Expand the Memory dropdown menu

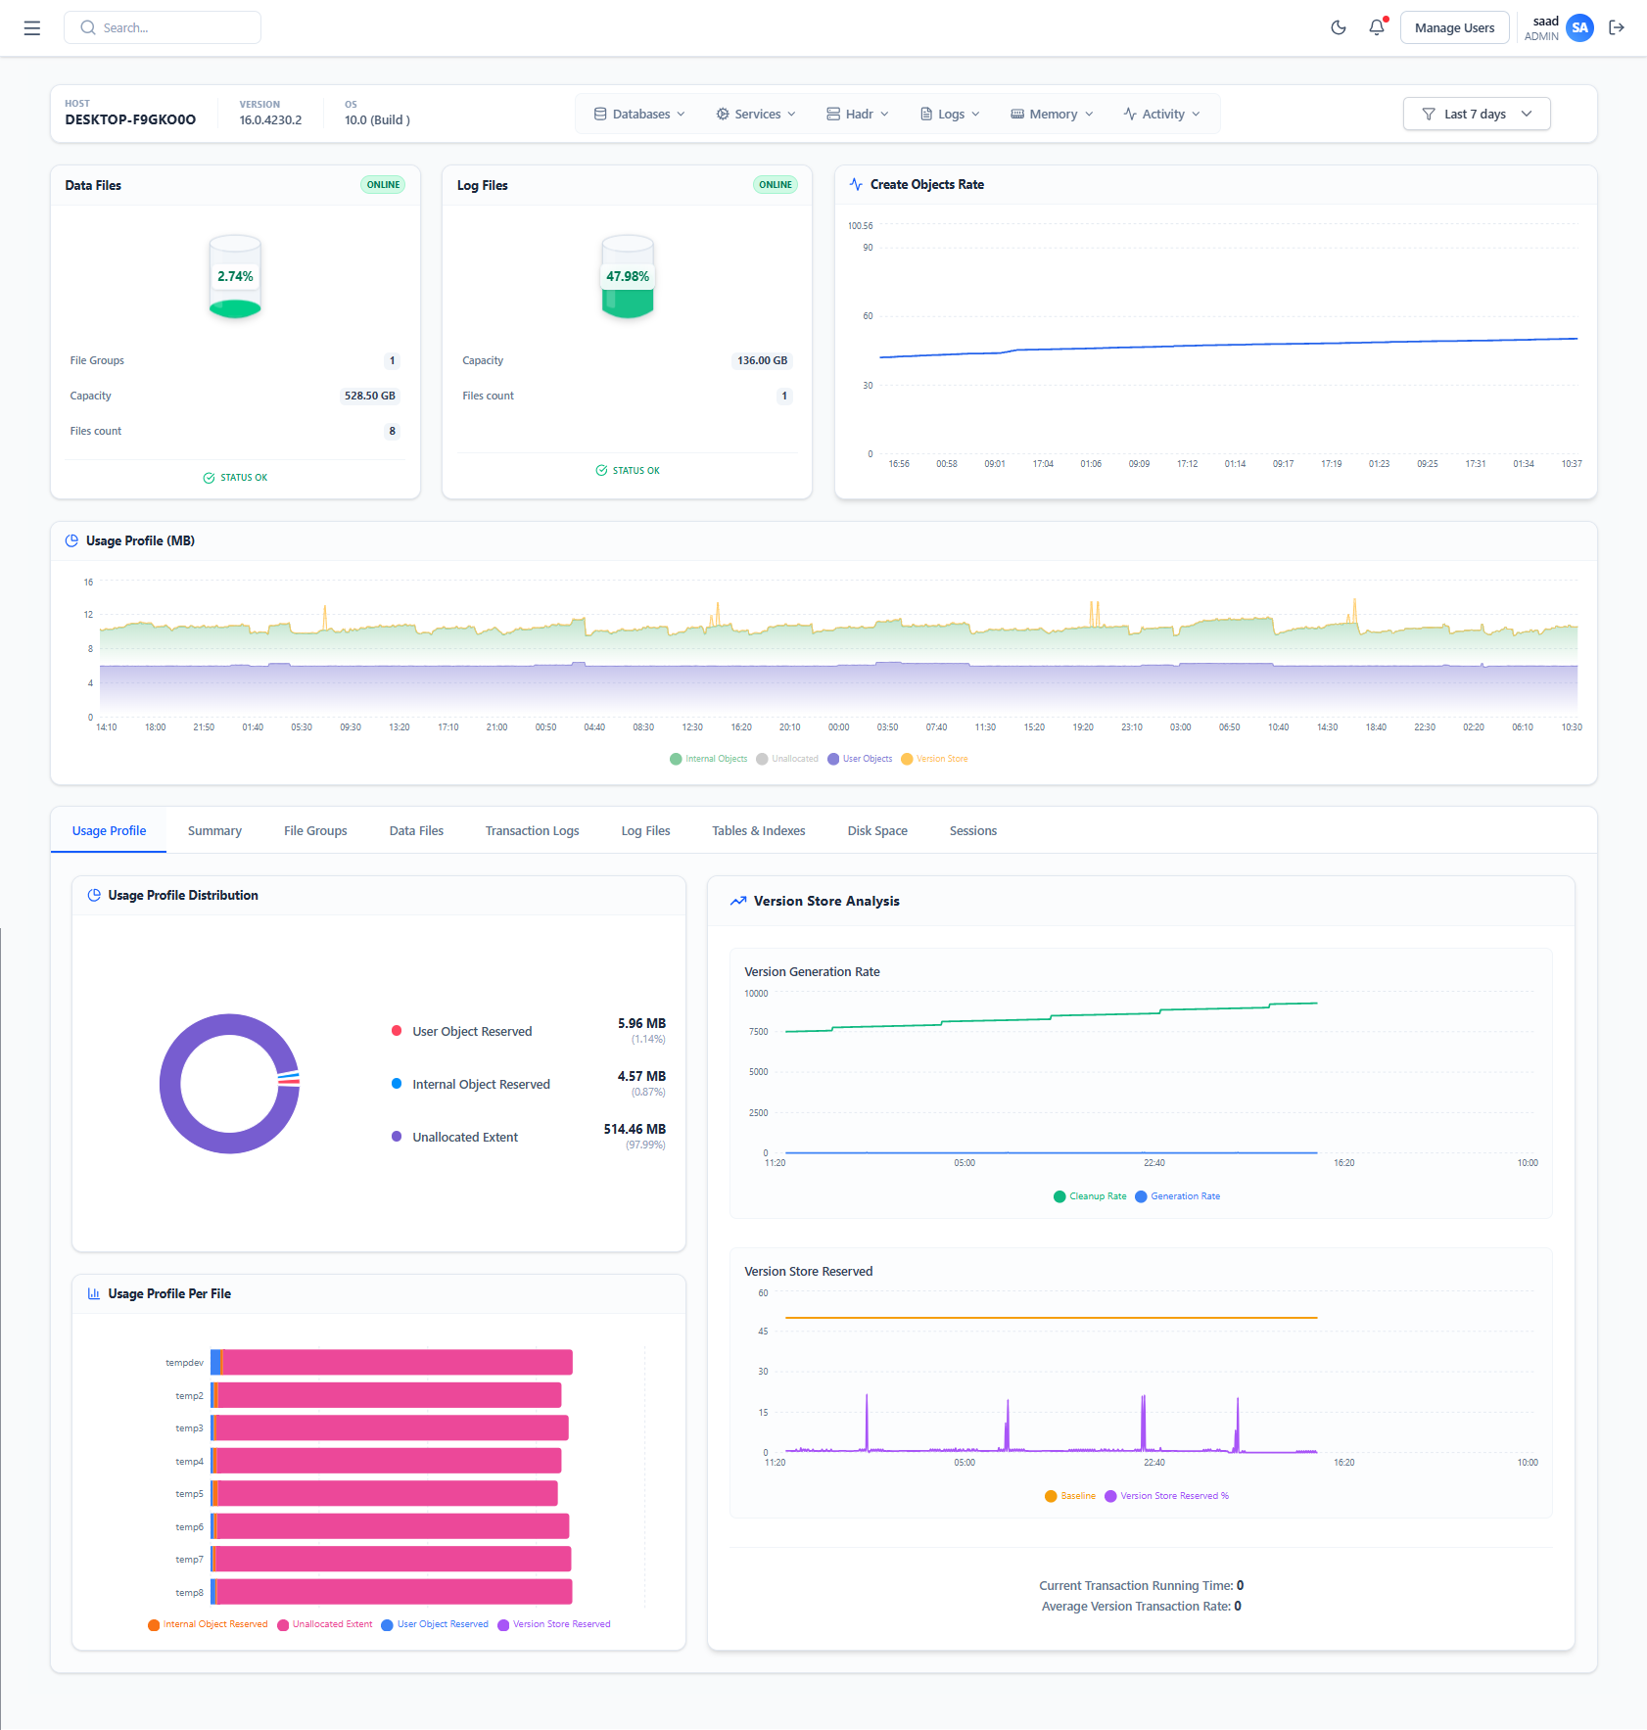click(x=1089, y=114)
